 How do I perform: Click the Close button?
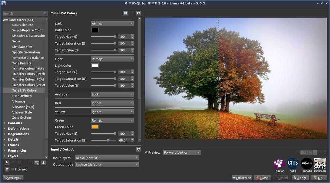(262, 178)
